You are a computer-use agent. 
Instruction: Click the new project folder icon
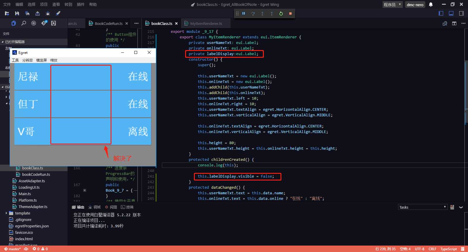tap(7, 13)
